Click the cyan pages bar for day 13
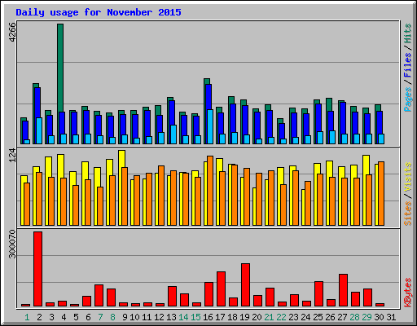 click(173, 134)
